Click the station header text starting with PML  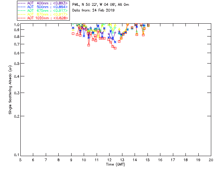[x=101, y=5]
